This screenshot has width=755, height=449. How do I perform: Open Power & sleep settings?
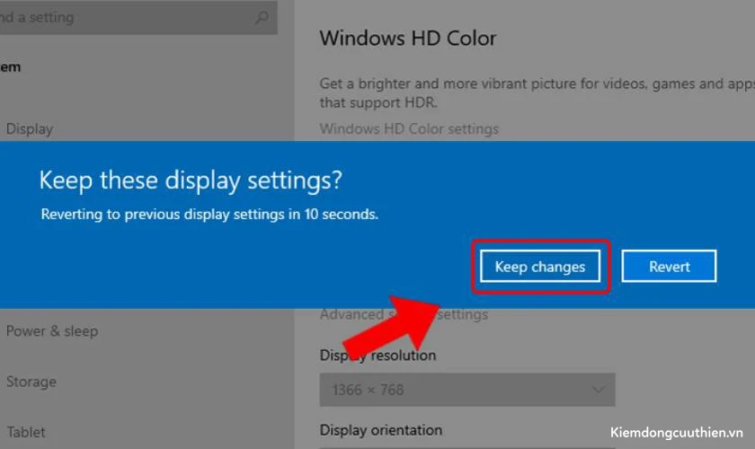52,331
